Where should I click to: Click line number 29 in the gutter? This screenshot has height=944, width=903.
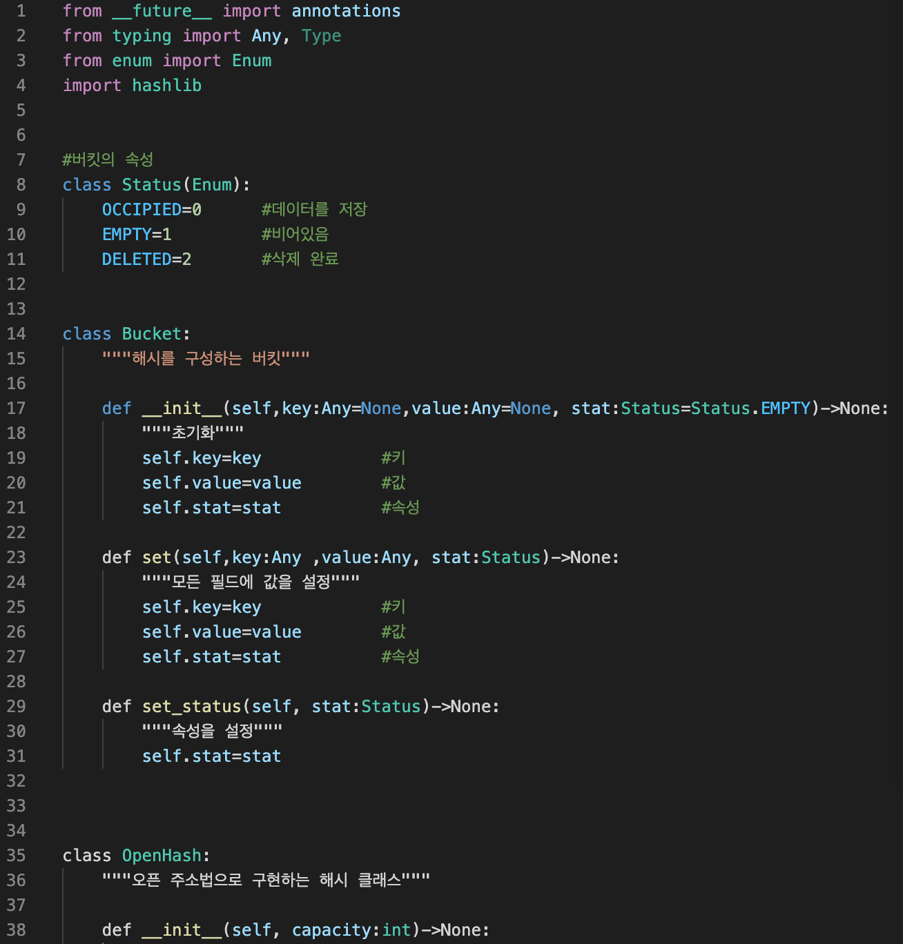17,707
